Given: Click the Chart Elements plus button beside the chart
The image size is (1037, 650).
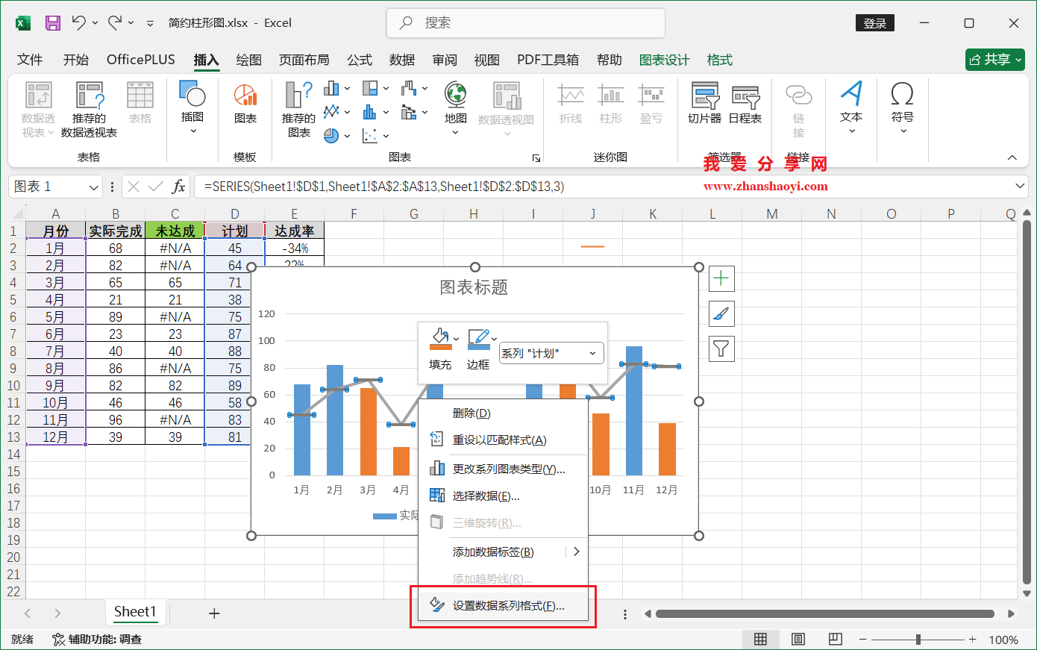Looking at the screenshot, I should click(x=720, y=278).
